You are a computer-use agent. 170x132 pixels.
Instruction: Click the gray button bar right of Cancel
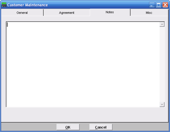pos(140,127)
